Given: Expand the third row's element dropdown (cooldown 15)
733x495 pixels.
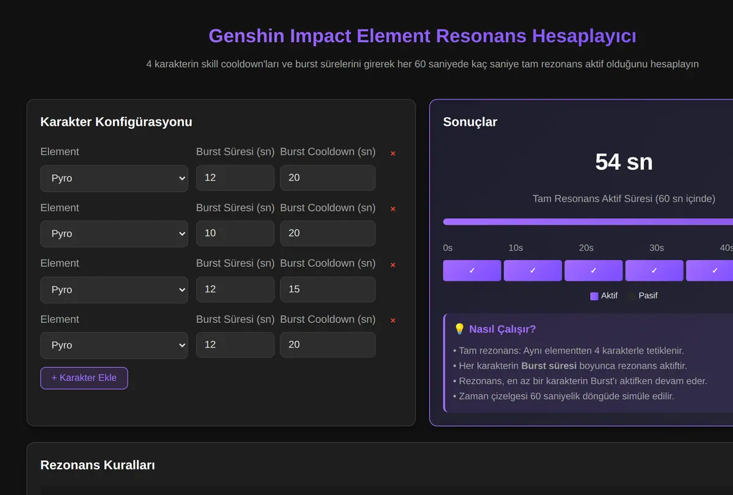Looking at the screenshot, I should tap(114, 290).
